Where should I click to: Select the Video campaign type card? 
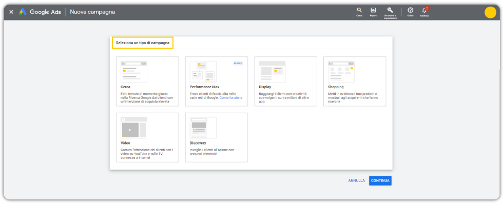[147, 137]
